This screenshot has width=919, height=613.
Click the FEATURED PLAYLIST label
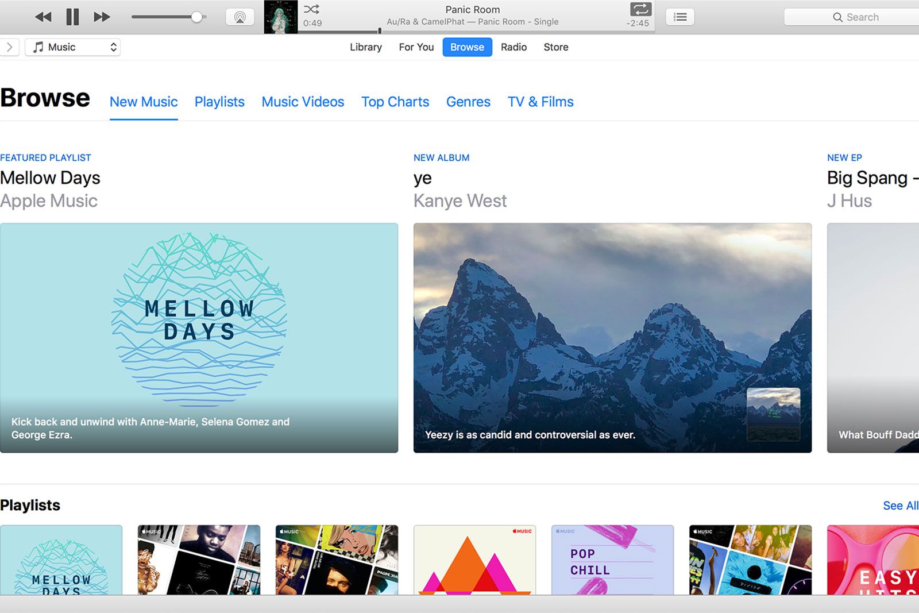click(x=45, y=157)
